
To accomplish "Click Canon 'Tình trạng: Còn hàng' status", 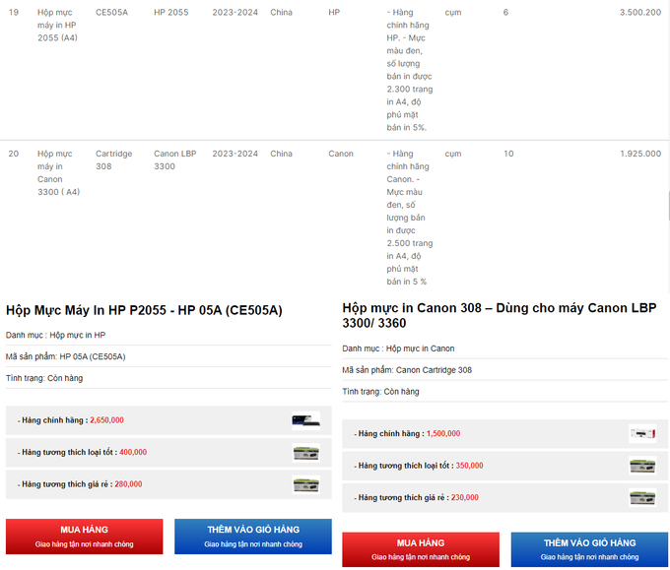I will tap(380, 392).
